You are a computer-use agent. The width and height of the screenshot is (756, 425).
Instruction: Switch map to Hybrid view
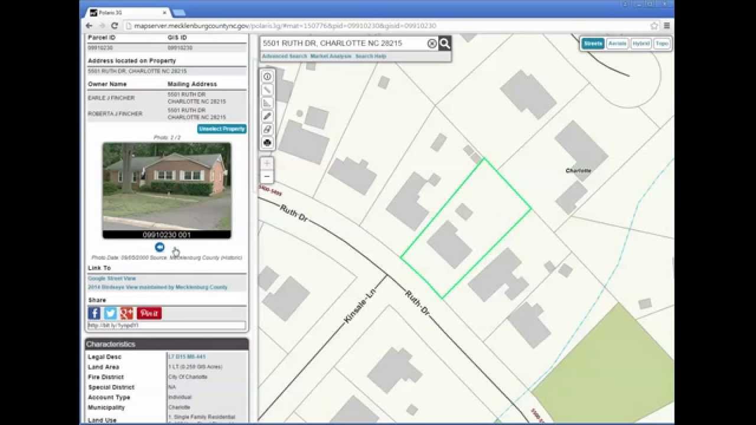(x=641, y=43)
